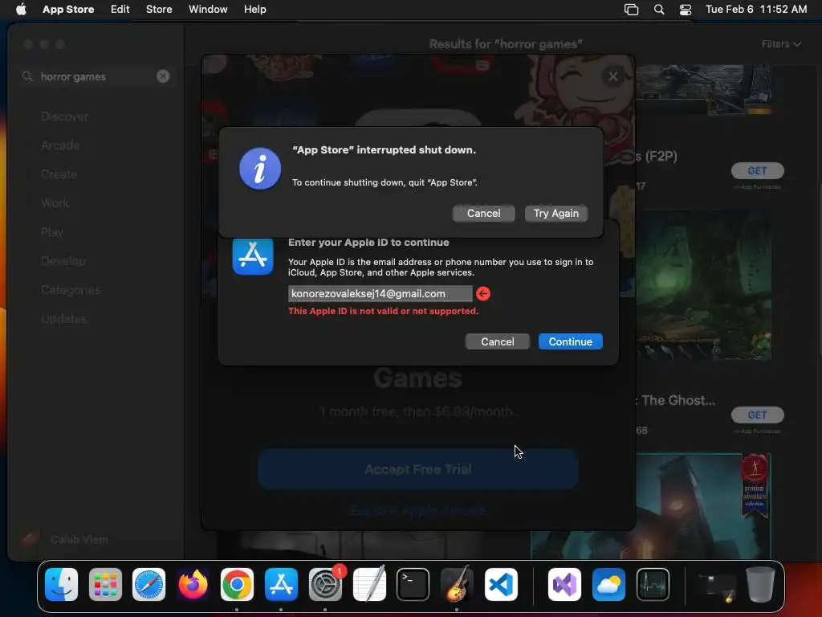822x617 pixels.
Task: Click the account name at sidebar bottom
Action: 79,539
